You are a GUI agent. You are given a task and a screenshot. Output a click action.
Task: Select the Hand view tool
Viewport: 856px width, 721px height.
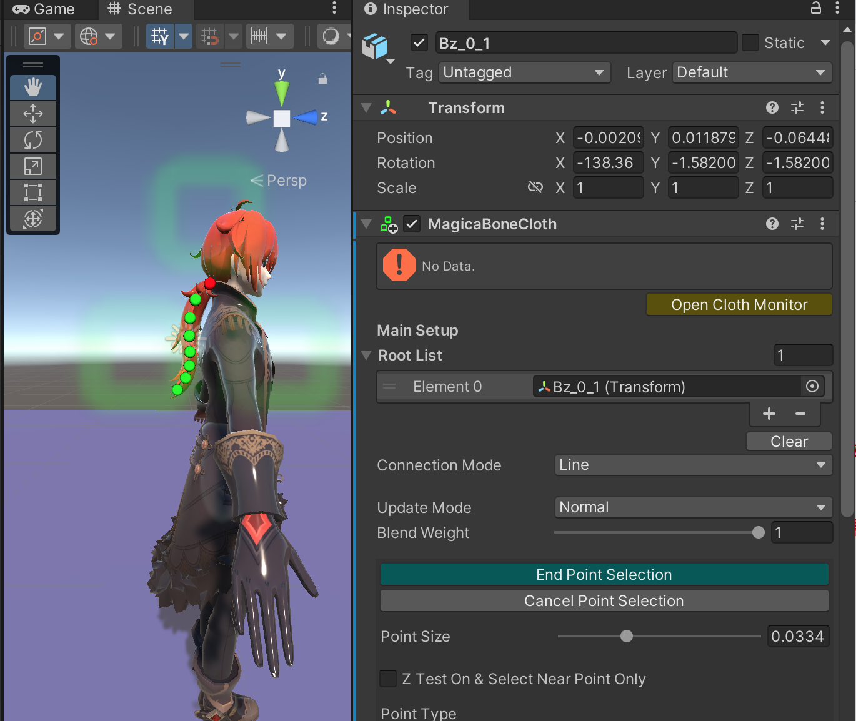tap(33, 87)
